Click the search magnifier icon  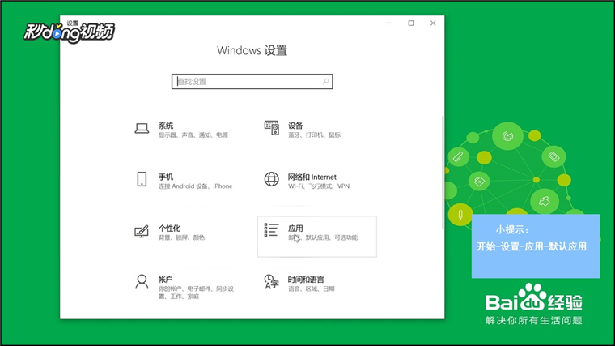(325, 82)
